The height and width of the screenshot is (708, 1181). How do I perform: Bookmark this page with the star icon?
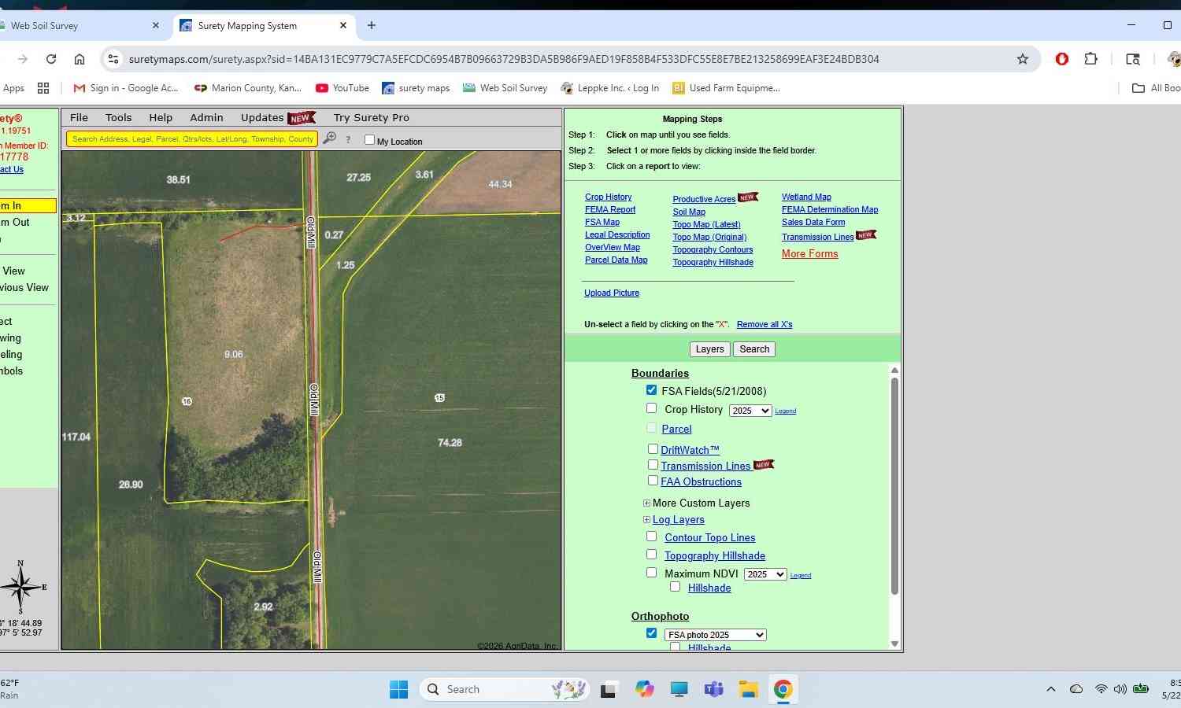coord(1023,59)
